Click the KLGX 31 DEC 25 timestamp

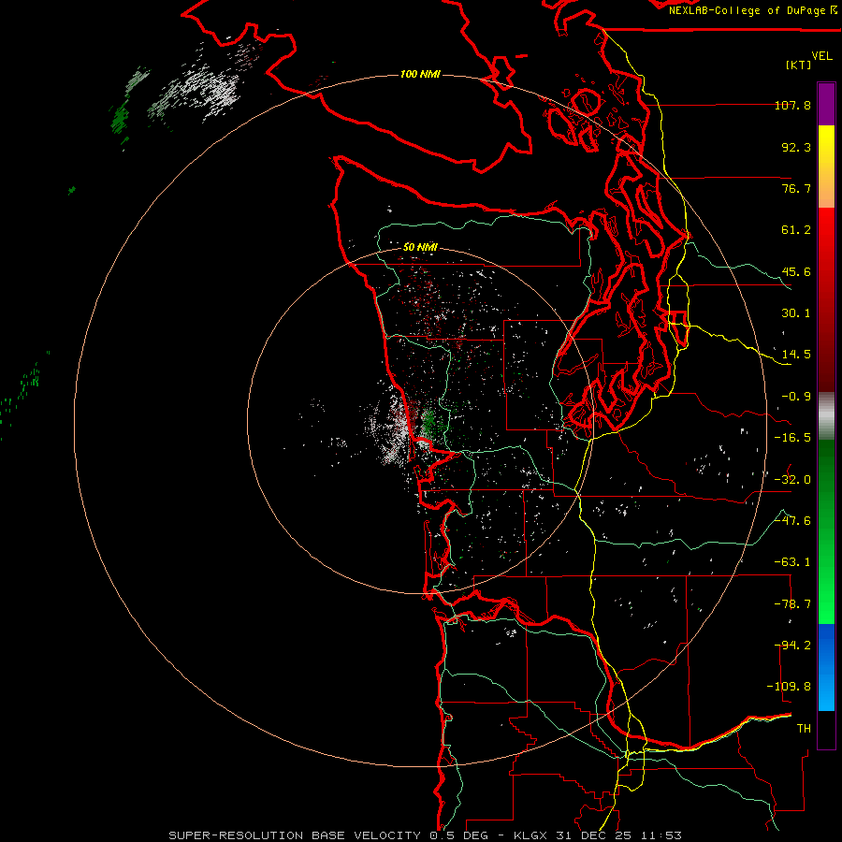click(598, 835)
